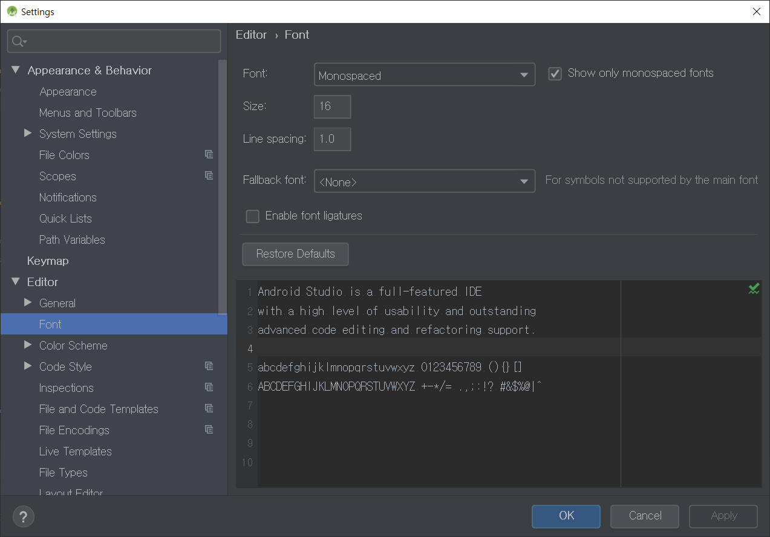
Task: Click line number 4 in preview gutter
Action: 249,349
